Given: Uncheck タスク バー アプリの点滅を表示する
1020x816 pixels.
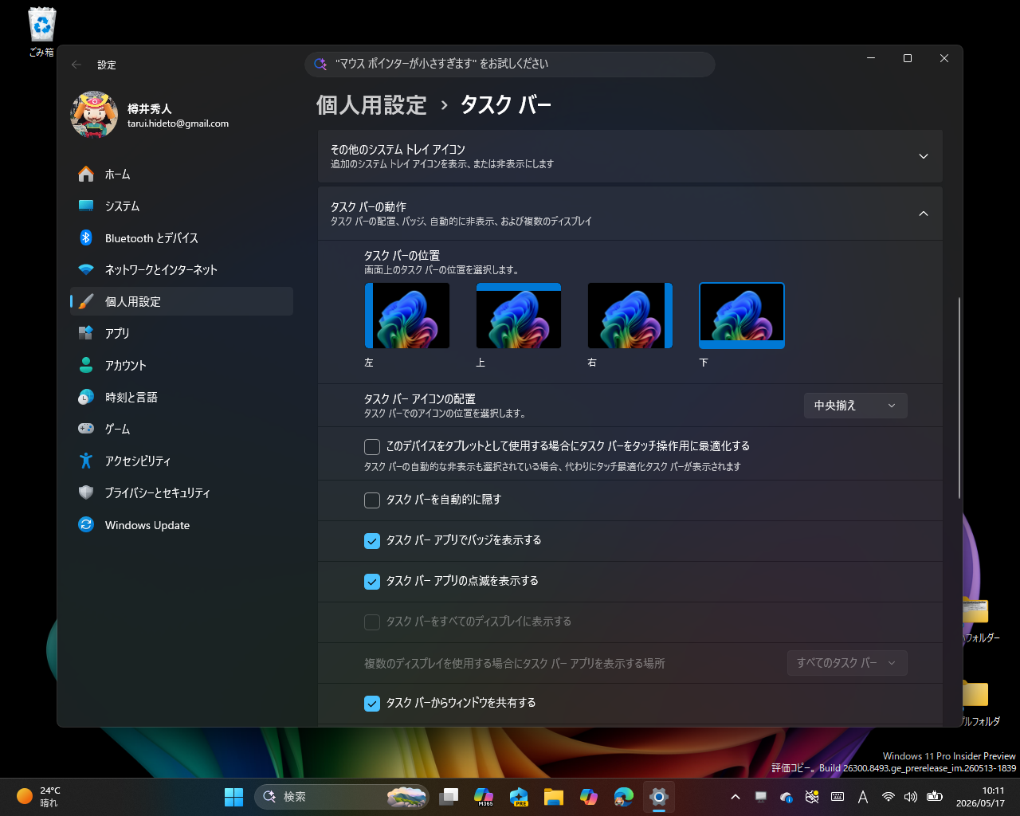Looking at the screenshot, I should [372, 581].
